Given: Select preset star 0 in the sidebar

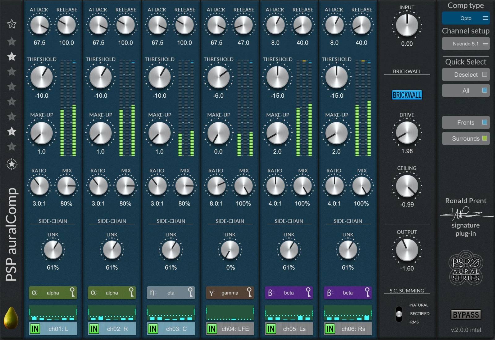Looking at the screenshot, I should click(x=12, y=24).
